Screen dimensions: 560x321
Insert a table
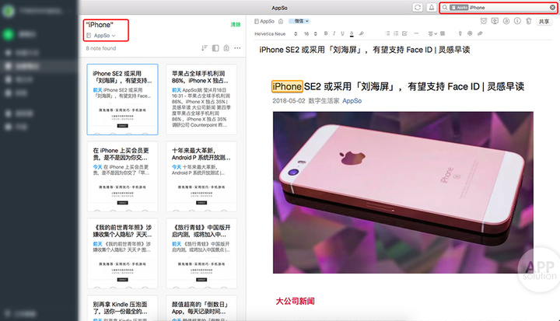tap(443, 33)
